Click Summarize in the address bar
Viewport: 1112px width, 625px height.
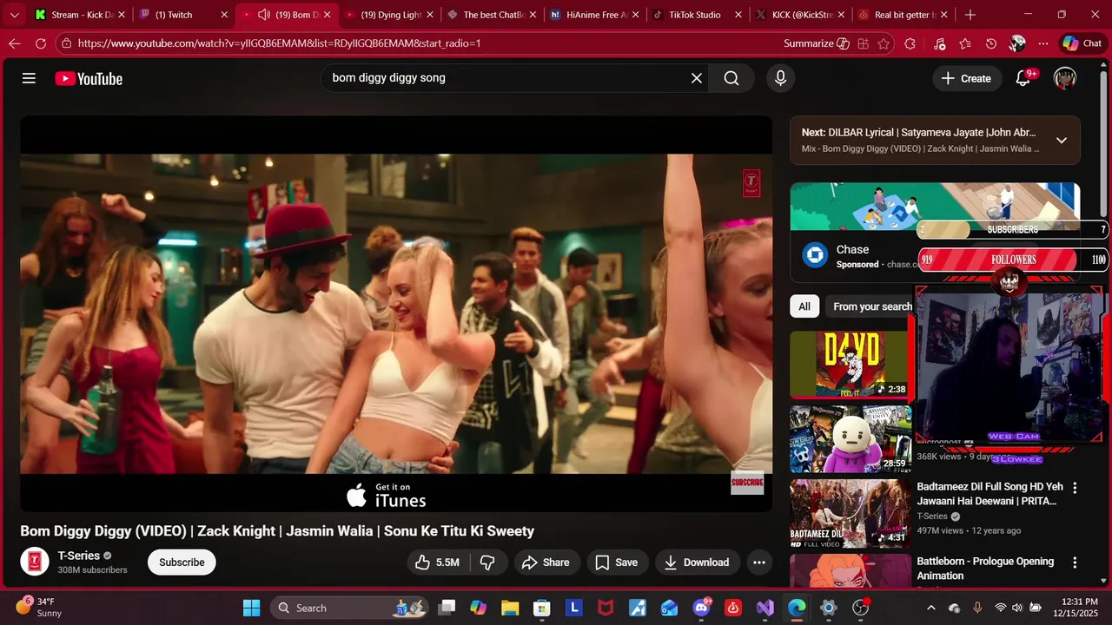(x=815, y=43)
